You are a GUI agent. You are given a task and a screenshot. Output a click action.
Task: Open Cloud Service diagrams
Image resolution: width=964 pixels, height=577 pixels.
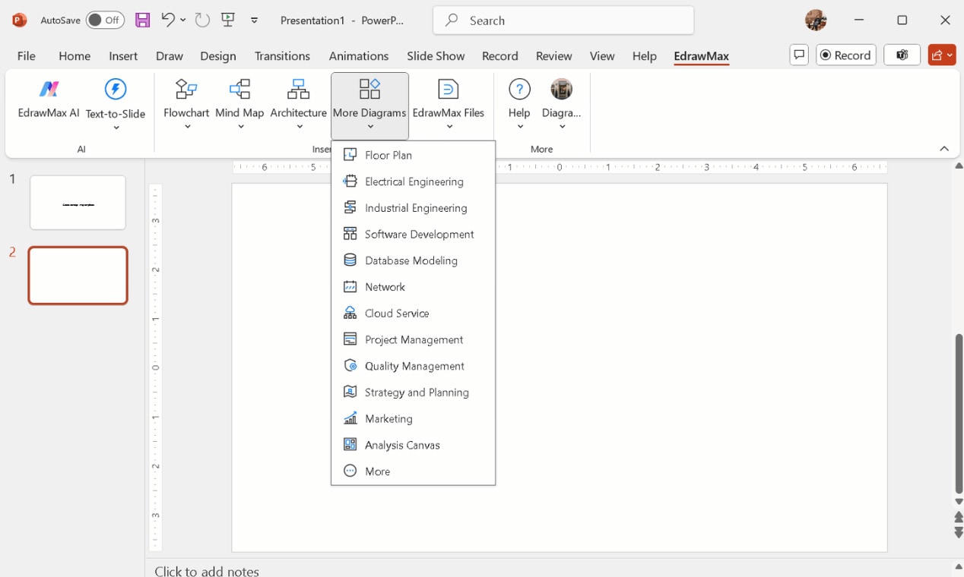pyautogui.click(x=414, y=314)
